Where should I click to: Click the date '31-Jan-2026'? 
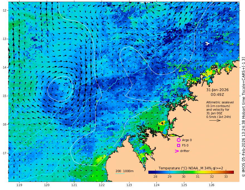[217, 90]
